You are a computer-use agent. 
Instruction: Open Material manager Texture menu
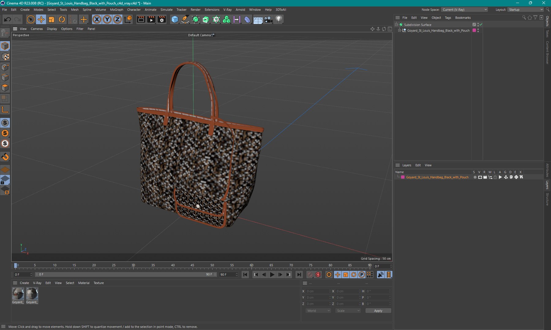99,283
